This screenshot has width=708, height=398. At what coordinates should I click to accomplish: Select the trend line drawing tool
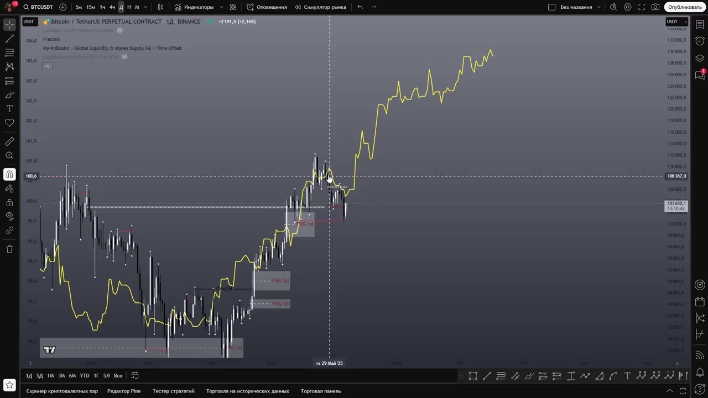pos(9,39)
